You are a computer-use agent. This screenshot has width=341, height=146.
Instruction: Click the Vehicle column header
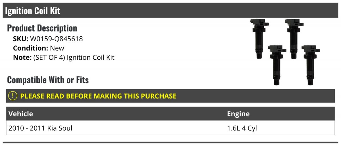[x=21, y=114]
